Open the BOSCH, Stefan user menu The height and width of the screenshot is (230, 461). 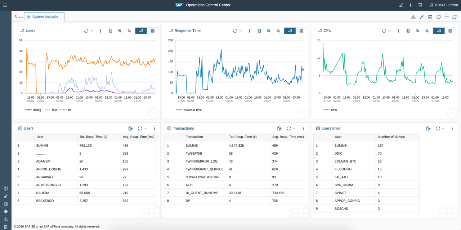click(x=443, y=5)
